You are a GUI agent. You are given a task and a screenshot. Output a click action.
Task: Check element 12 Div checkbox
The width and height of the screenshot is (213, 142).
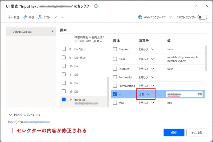64,83
